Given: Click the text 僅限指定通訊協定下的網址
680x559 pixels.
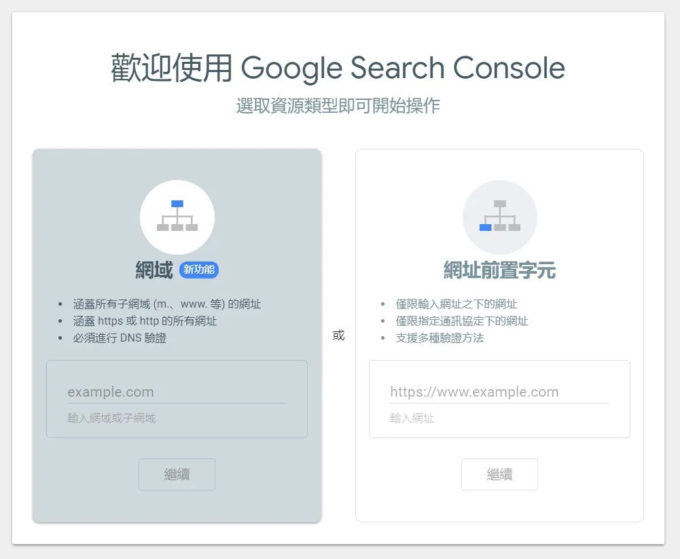Looking at the screenshot, I should 462,321.
